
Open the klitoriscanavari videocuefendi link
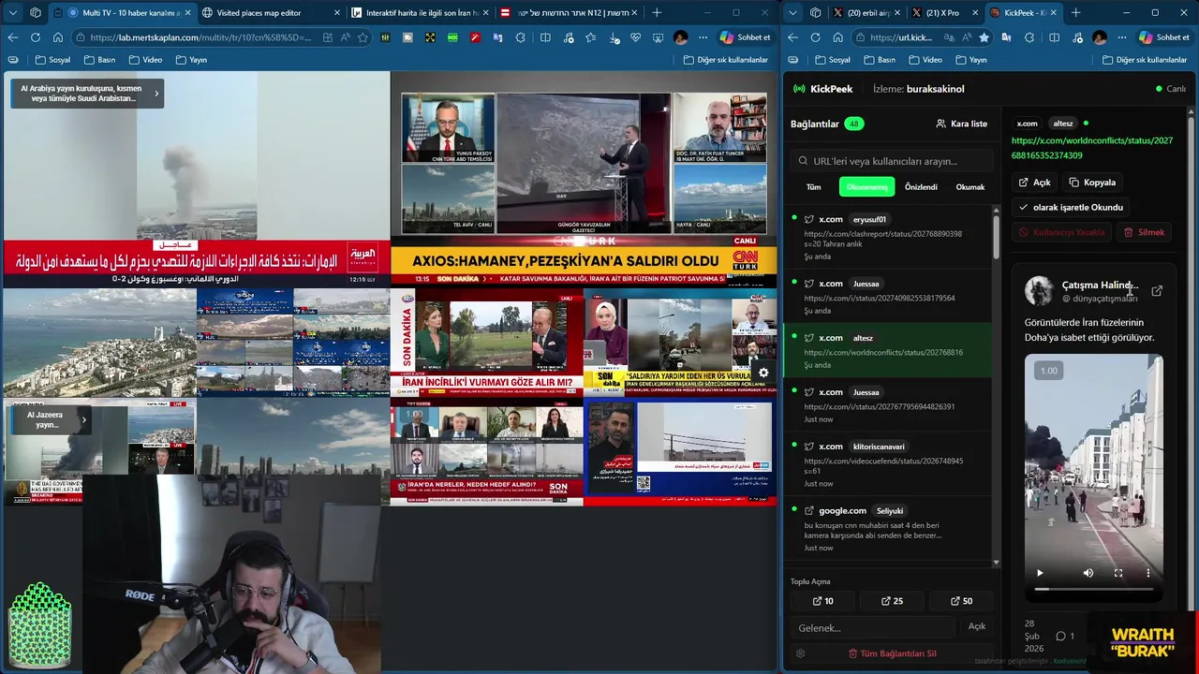[x=887, y=463]
